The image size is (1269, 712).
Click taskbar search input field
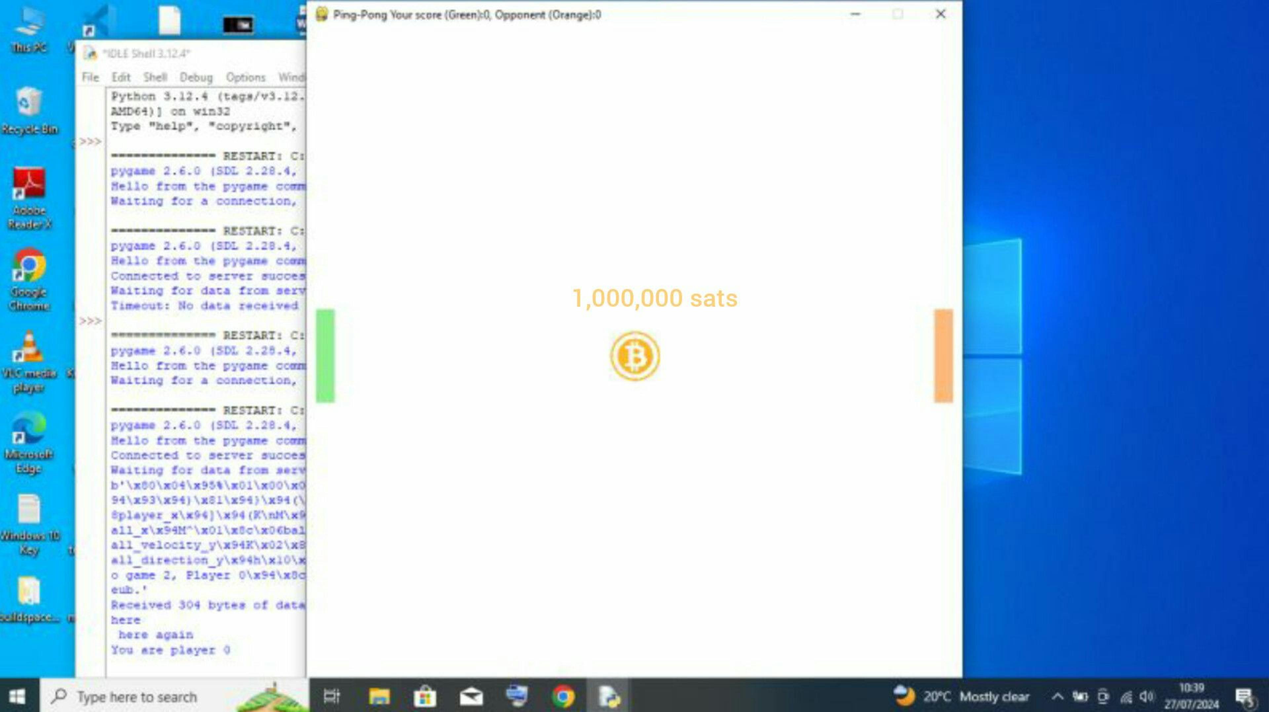point(173,696)
